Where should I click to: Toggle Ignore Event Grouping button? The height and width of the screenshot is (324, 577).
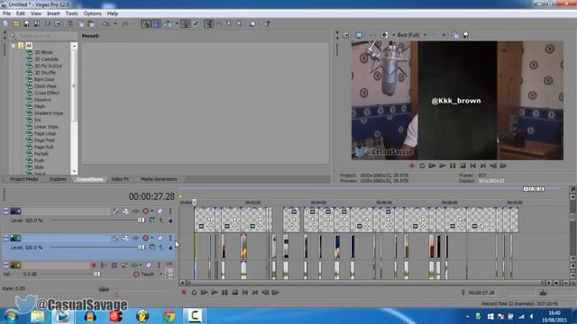point(196,24)
